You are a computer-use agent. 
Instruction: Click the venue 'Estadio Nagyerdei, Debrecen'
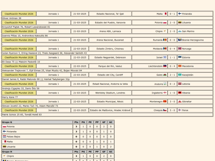click(x=110, y=58)
